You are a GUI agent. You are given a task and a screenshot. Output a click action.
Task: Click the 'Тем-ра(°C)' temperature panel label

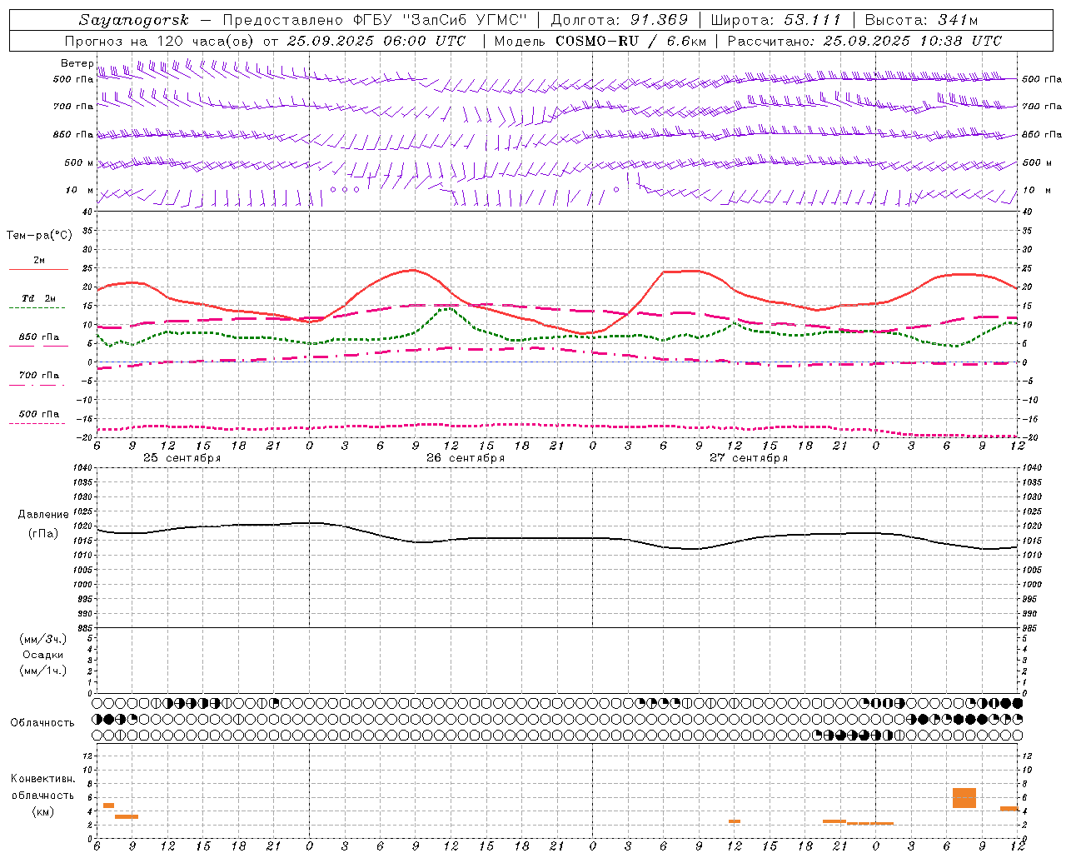[39, 236]
